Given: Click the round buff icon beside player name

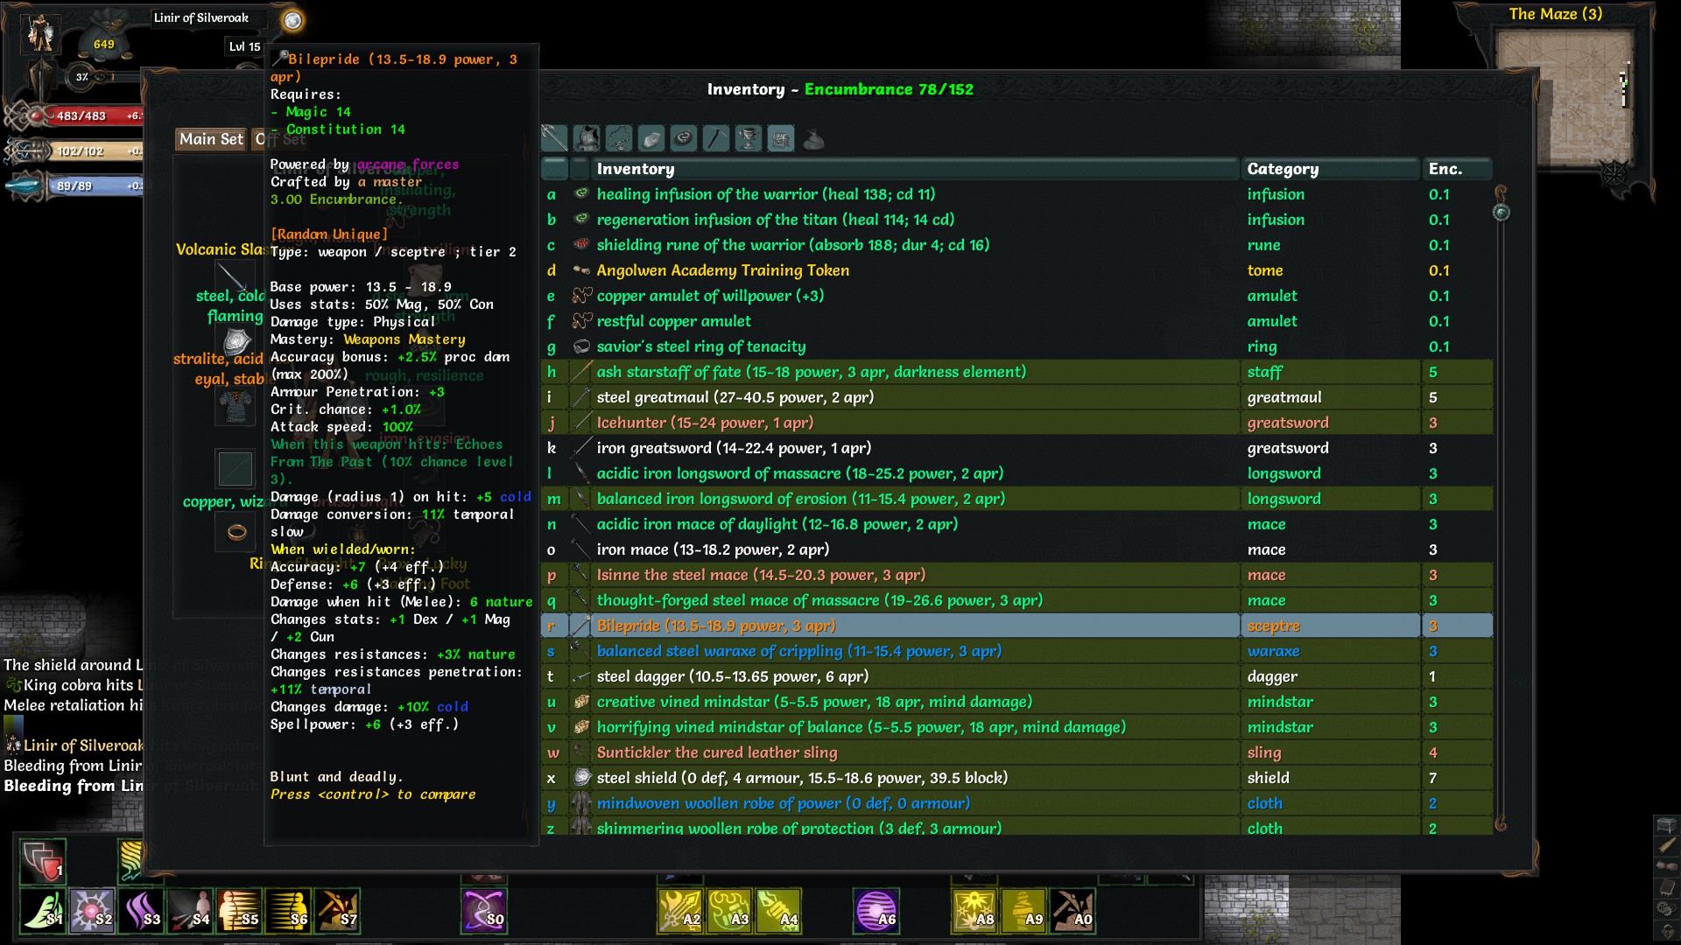Looking at the screenshot, I should coord(292,20).
